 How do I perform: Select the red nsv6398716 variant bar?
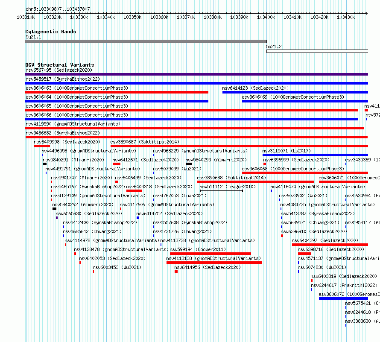click(x=304, y=254)
